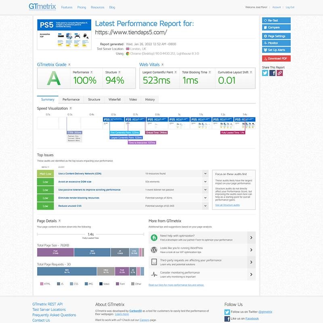Open the running WordPress tips arrow
This screenshot has width=323, height=323.
pos(251,250)
